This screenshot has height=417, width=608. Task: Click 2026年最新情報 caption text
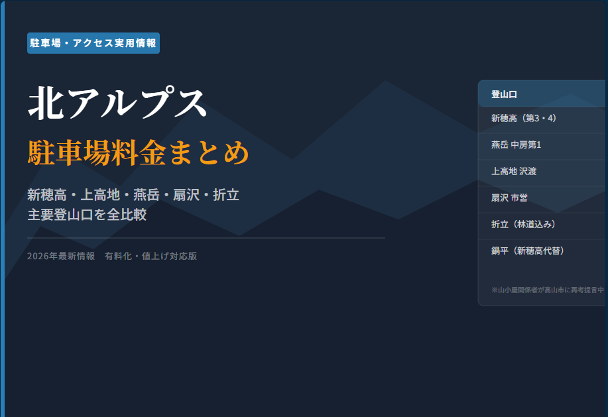(61, 256)
